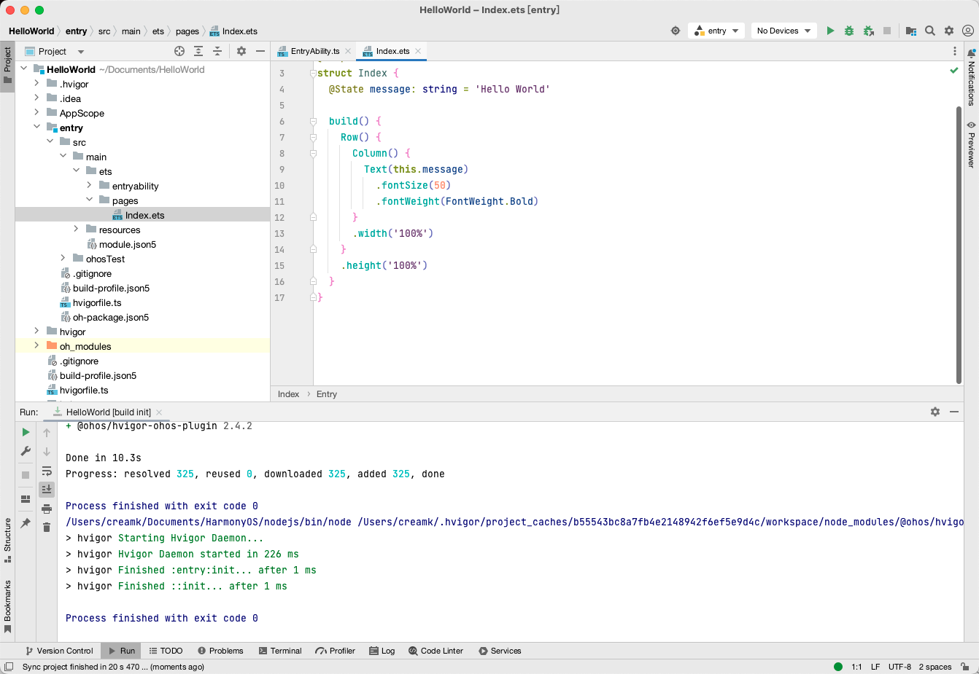Open Run panel settings gear
The height and width of the screenshot is (674, 979).
pos(935,412)
